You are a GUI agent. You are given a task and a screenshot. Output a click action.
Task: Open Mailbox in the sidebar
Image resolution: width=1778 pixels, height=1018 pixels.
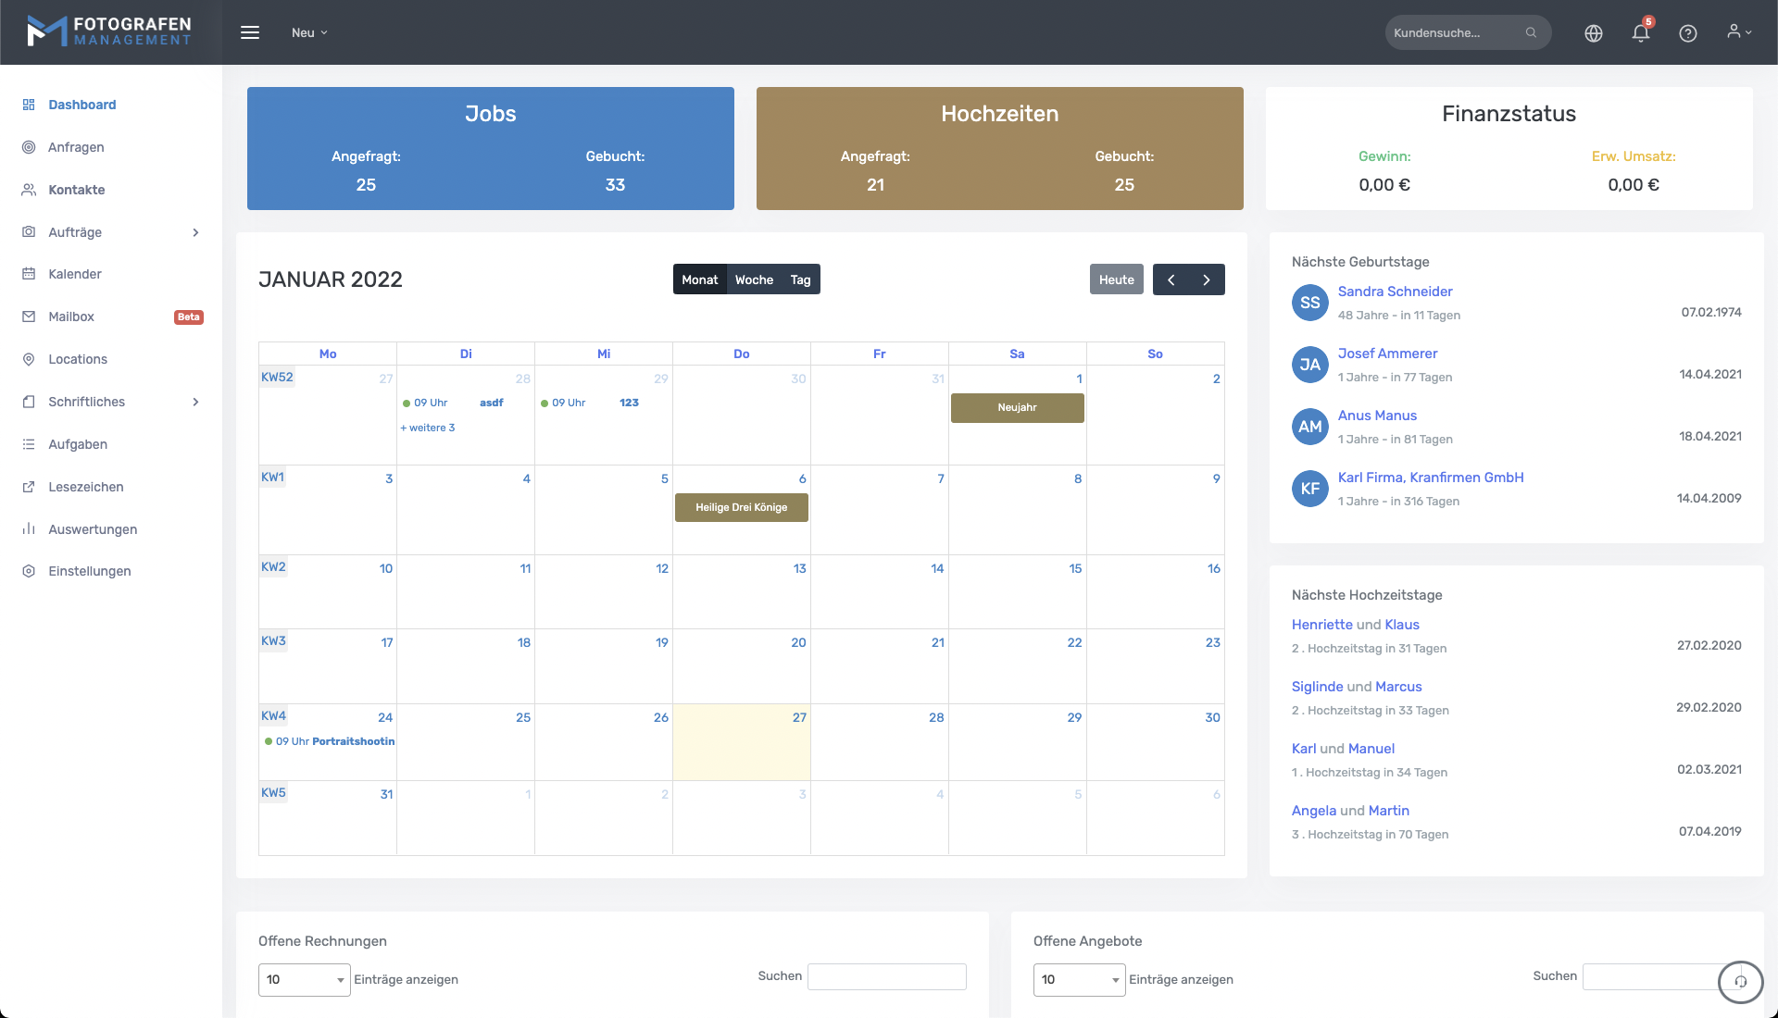coord(71,317)
